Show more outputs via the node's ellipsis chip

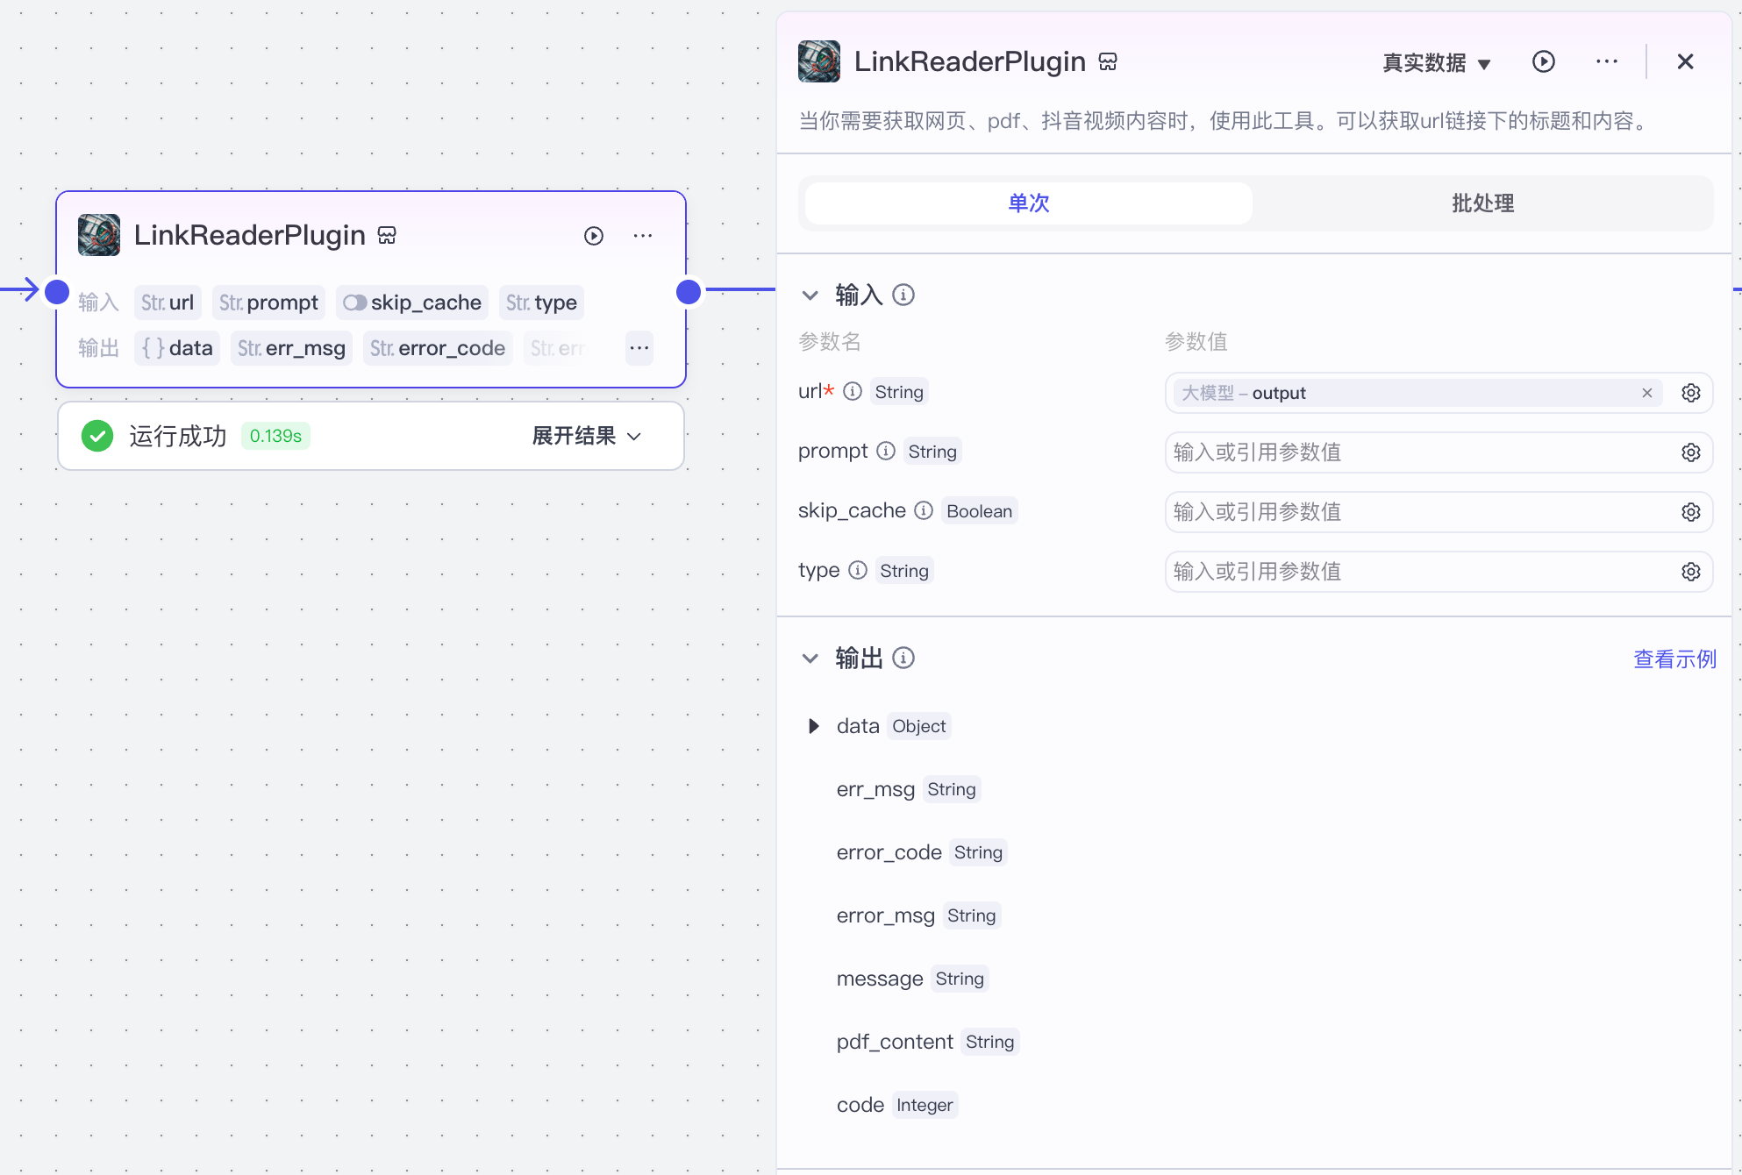(x=639, y=348)
